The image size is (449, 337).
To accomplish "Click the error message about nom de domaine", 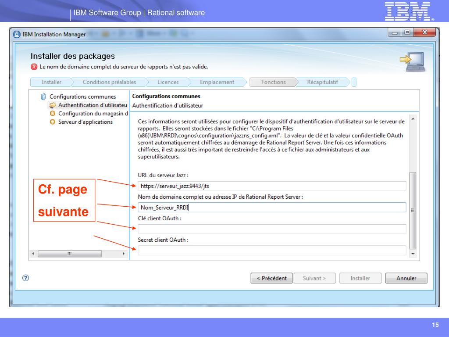I will (124, 67).
